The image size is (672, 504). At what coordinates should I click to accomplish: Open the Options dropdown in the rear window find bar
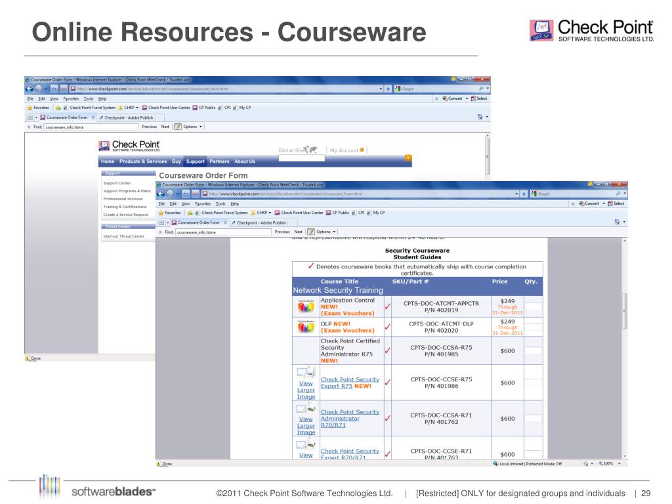pos(201,127)
